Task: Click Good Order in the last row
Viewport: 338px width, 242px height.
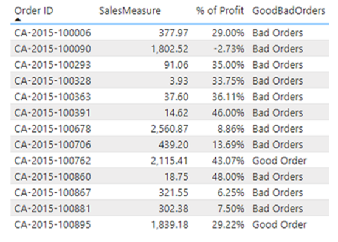Action: 280,224
